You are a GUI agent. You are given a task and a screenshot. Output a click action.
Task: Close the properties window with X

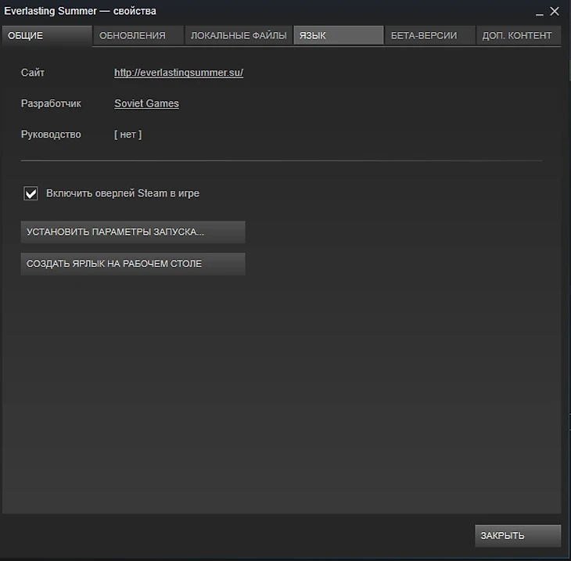[555, 11]
